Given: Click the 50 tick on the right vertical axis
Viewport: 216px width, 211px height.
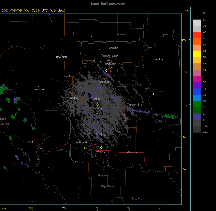Looking at the screenshot, I should point(185,72).
